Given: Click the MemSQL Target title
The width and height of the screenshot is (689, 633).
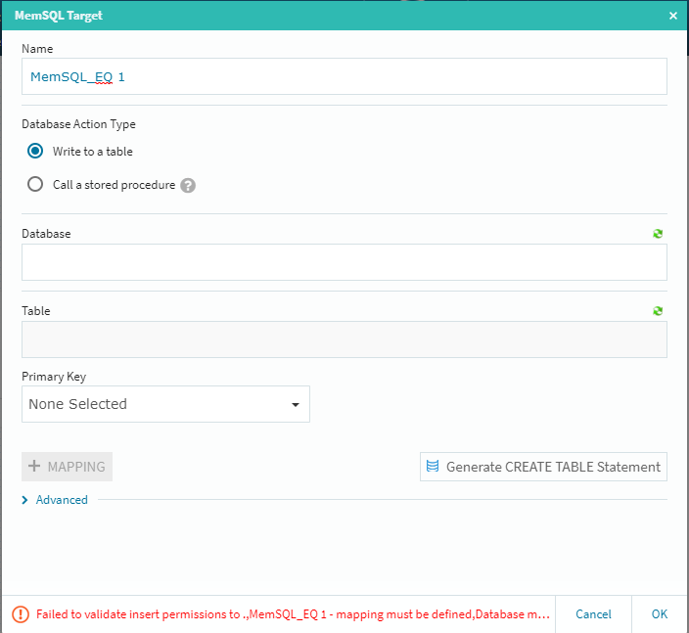Looking at the screenshot, I should coord(59,16).
